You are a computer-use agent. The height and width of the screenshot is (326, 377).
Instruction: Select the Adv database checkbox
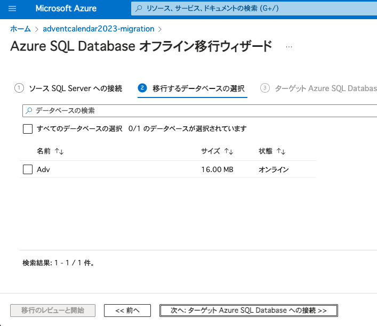28,170
